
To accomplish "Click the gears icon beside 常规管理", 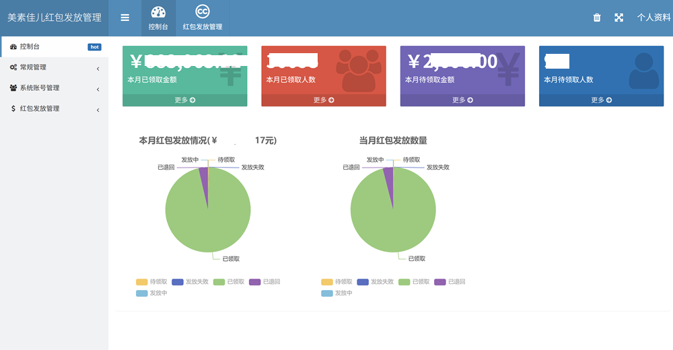I will 13,67.
